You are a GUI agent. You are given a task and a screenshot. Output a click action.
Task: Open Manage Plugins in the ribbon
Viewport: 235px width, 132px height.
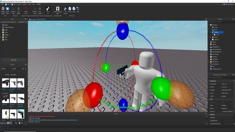pyautogui.click(x=3, y=10)
